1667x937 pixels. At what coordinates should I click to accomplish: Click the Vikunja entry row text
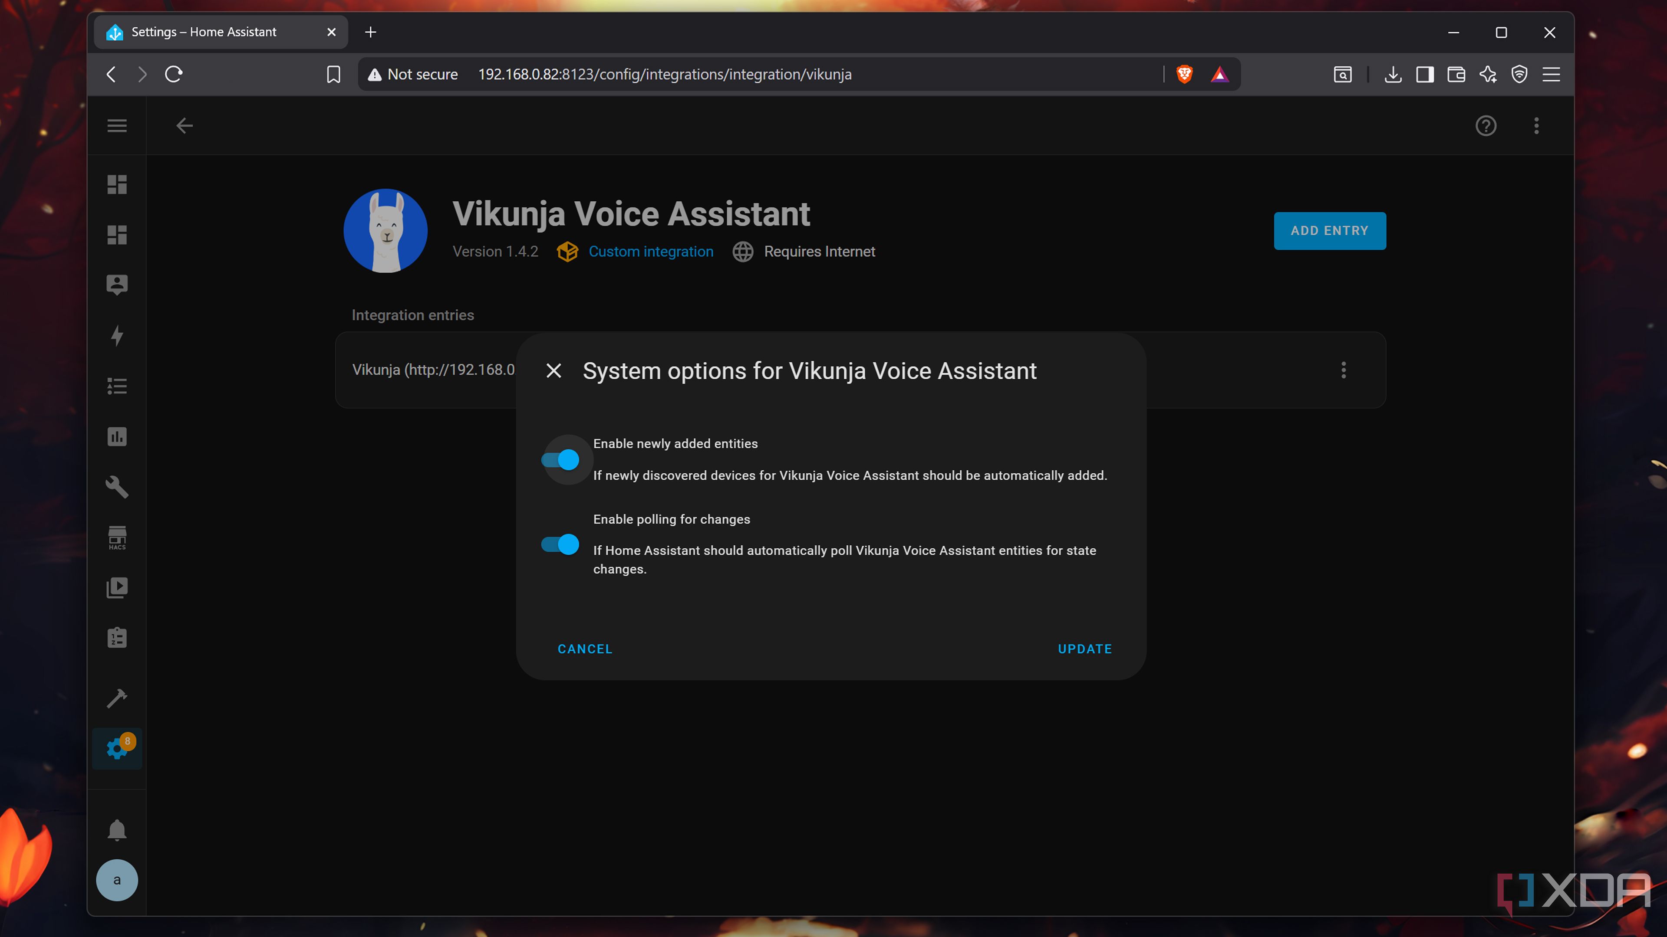coord(433,370)
